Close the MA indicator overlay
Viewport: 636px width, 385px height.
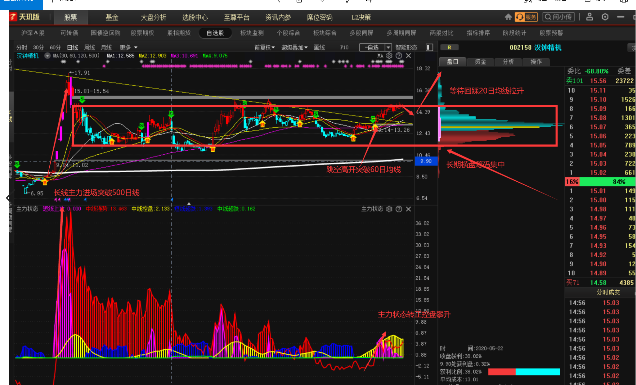[x=409, y=56]
